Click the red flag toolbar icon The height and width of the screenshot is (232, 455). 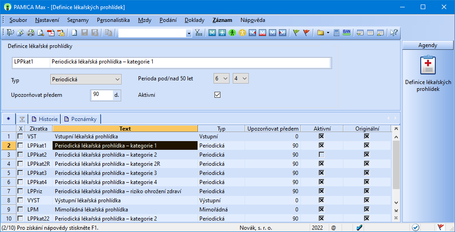click(306, 33)
